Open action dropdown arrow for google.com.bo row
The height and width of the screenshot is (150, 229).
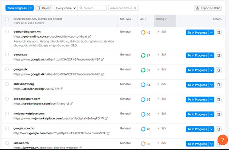click(x=211, y=129)
